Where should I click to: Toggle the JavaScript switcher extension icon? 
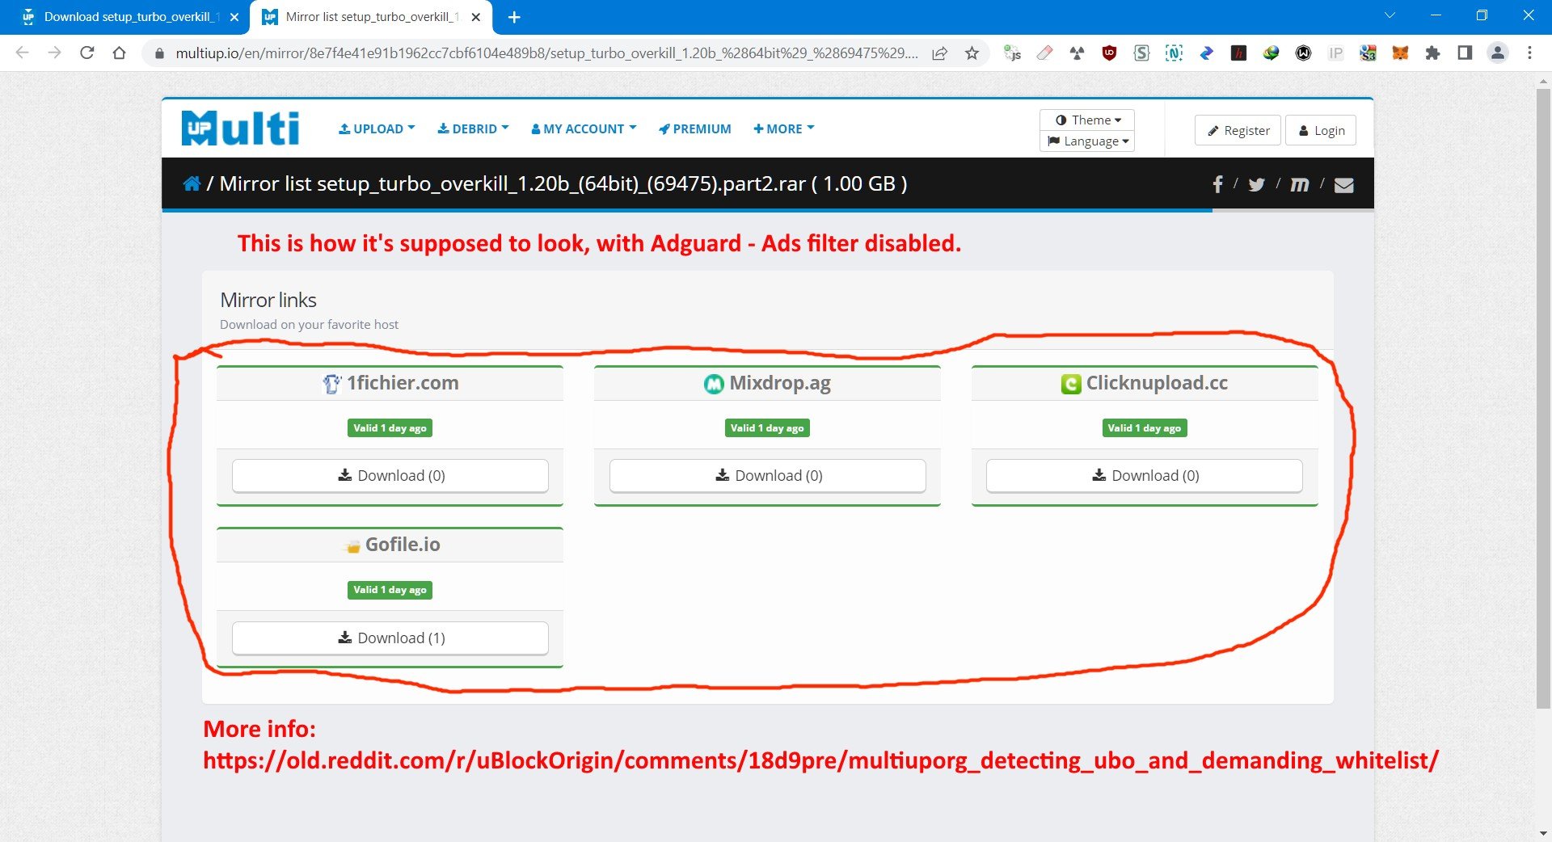tap(1013, 53)
